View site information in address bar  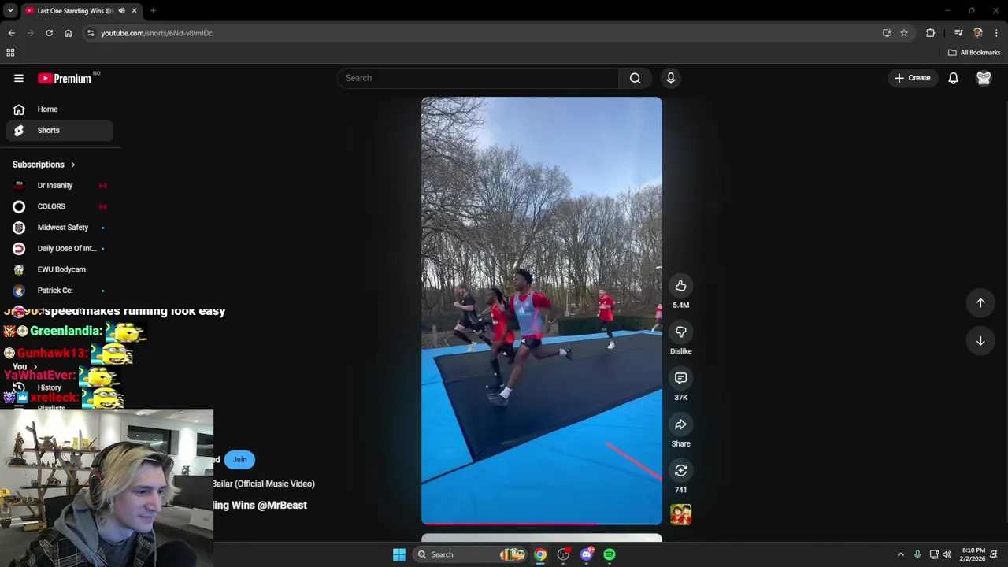91,33
